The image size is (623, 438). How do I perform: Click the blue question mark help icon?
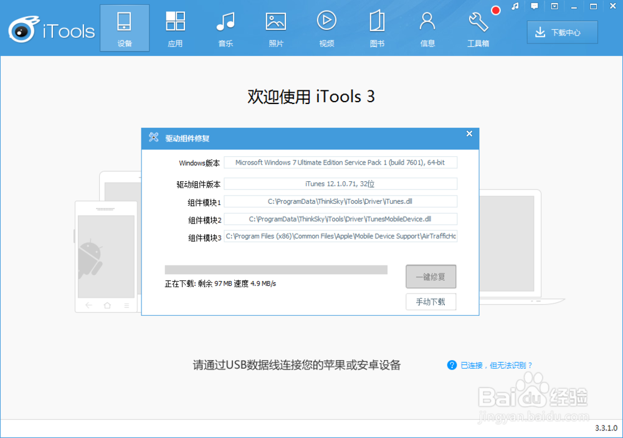452,365
